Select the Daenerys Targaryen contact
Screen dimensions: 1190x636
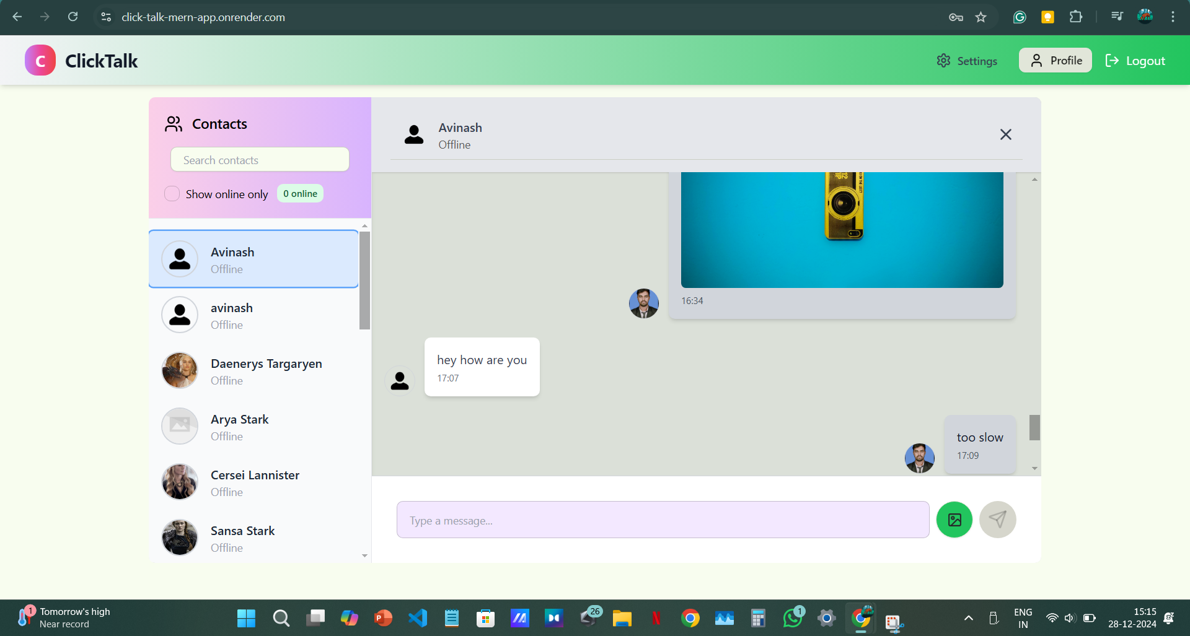click(254, 371)
